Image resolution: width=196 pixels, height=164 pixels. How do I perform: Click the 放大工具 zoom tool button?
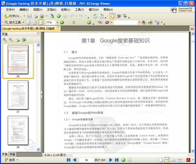pyautogui.click(x=14, y=22)
